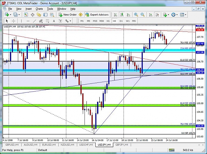Open the Strategy Tester magnifier icon
The image size is (207, 154).
[52, 15]
